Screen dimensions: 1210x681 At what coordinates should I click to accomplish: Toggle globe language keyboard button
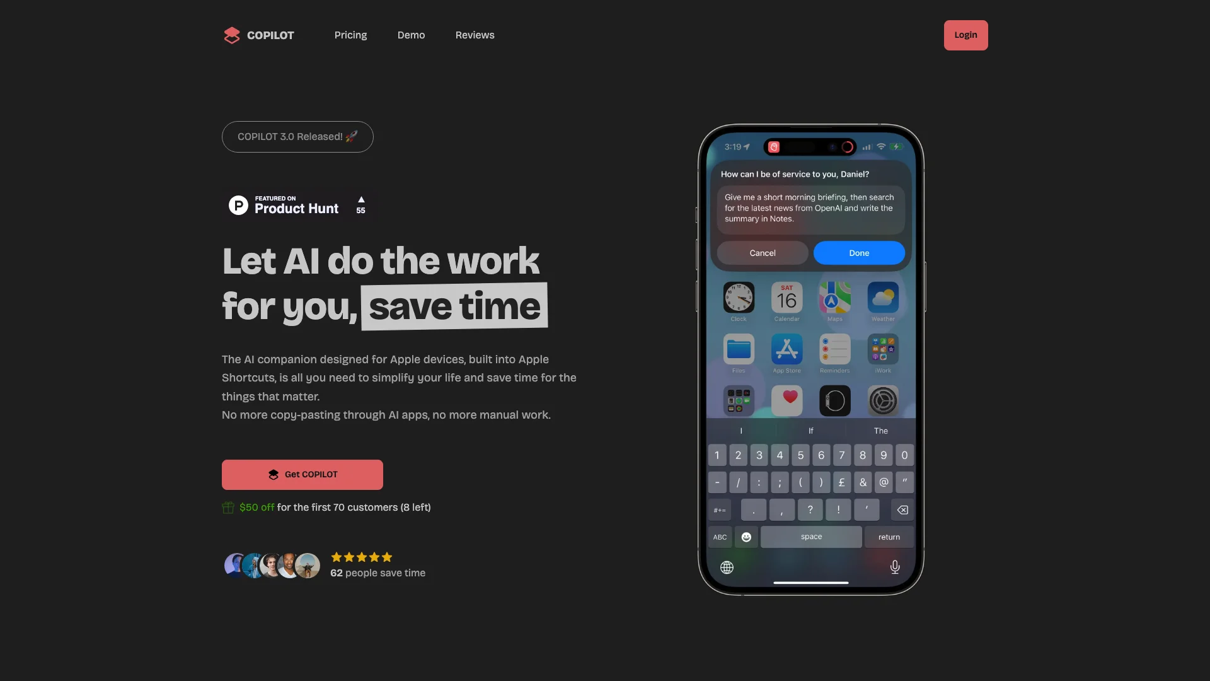pyautogui.click(x=727, y=566)
